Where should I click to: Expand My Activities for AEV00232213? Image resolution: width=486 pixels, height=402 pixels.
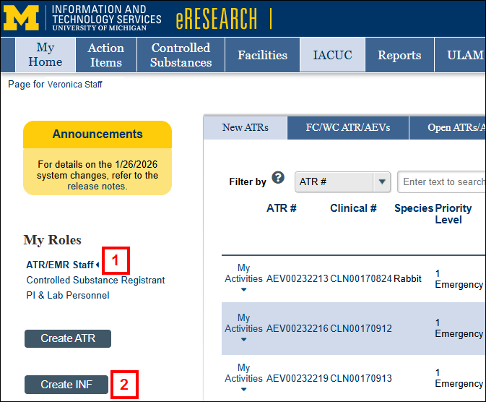pyautogui.click(x=243, y=278)
